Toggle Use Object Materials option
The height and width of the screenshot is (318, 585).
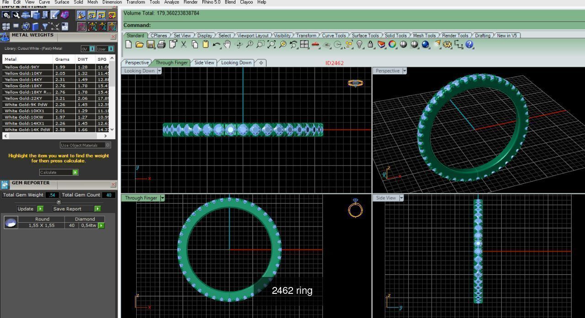(x=85, y=145)
